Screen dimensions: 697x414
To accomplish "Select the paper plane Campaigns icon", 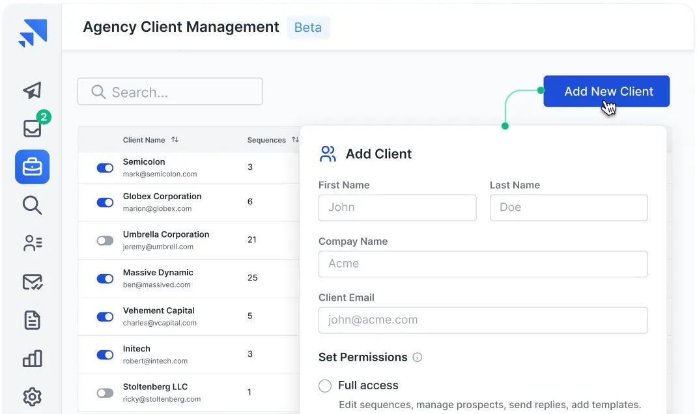I will click(x=32, y=90).
